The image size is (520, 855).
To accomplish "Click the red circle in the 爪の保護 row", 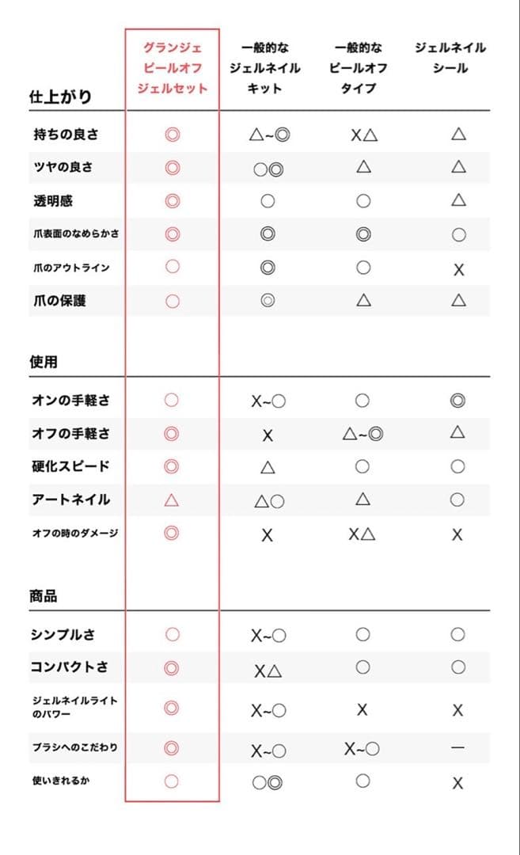I will (x=172, y=301).
